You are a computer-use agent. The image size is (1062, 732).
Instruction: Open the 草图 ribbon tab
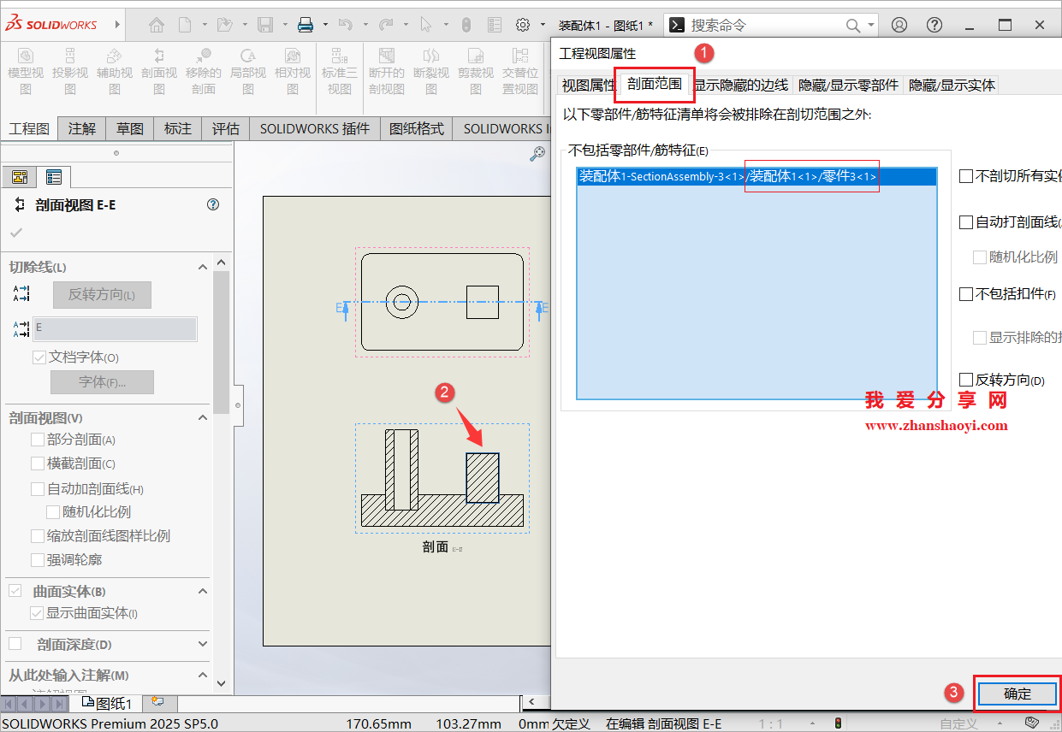(130, 129)
